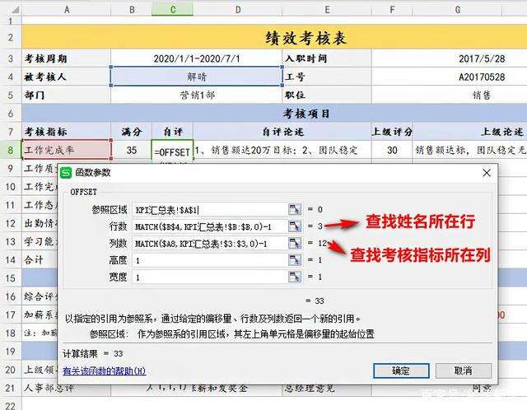Select row 2 header
This screenshot has width=527, height=410.
pos(11,37)
